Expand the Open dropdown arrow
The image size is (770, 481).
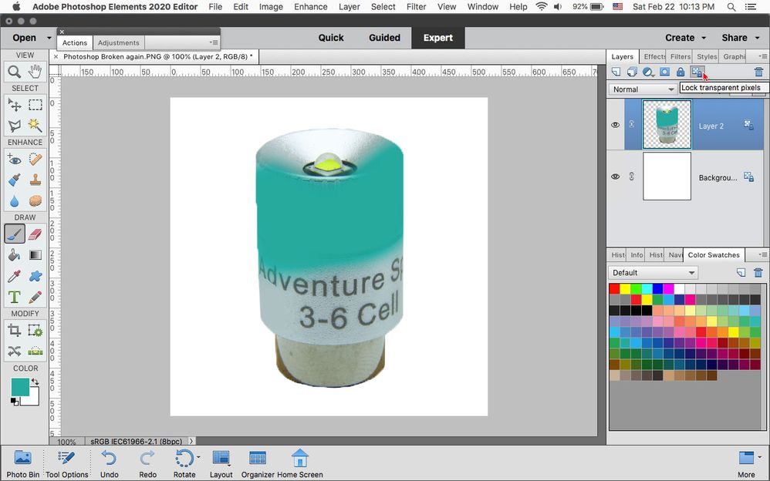coord(49,38)
